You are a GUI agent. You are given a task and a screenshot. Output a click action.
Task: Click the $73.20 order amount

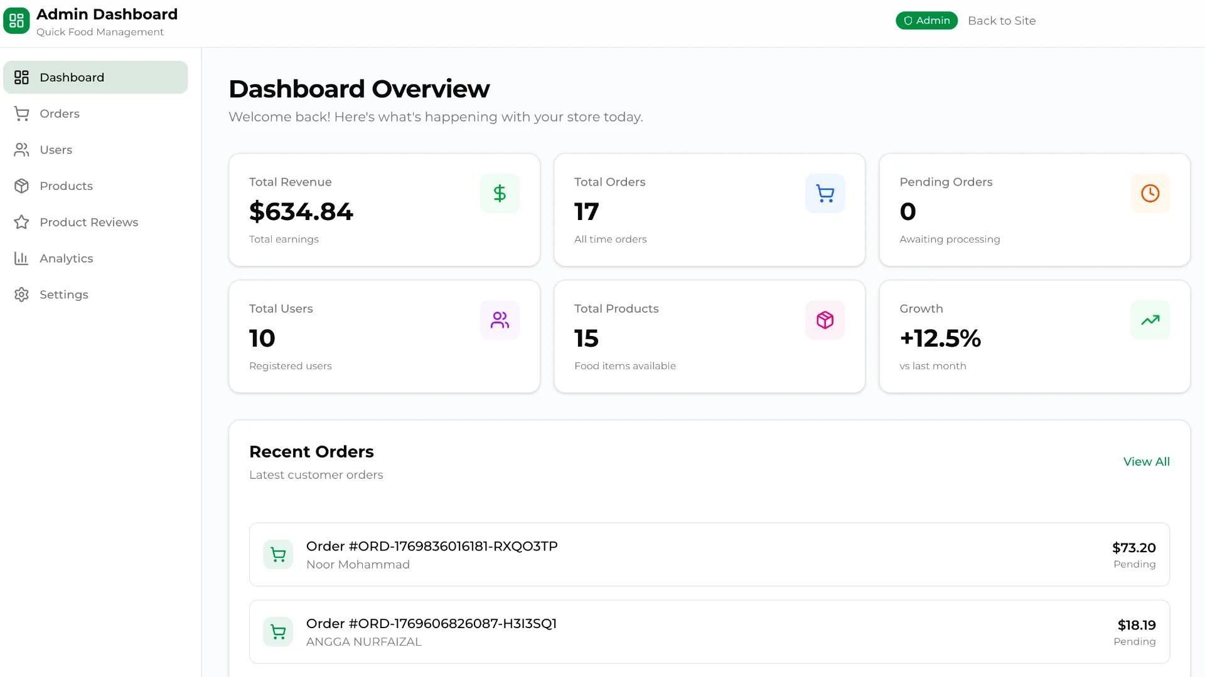tap(1133, 547)
